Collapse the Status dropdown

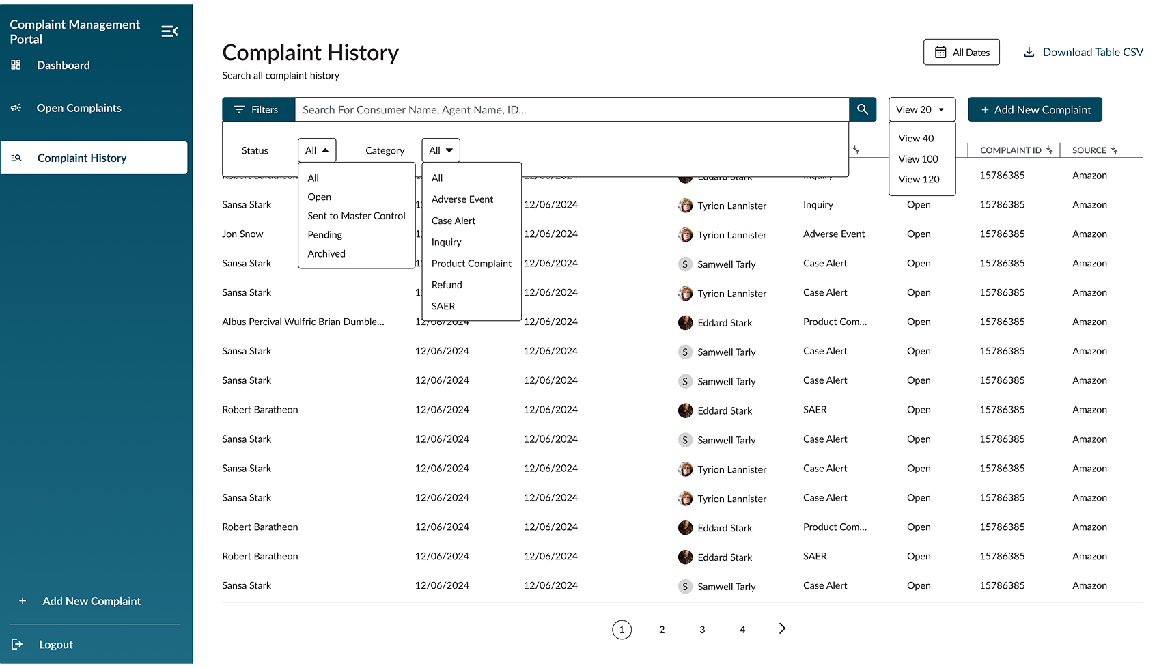(x=317, y=150)
